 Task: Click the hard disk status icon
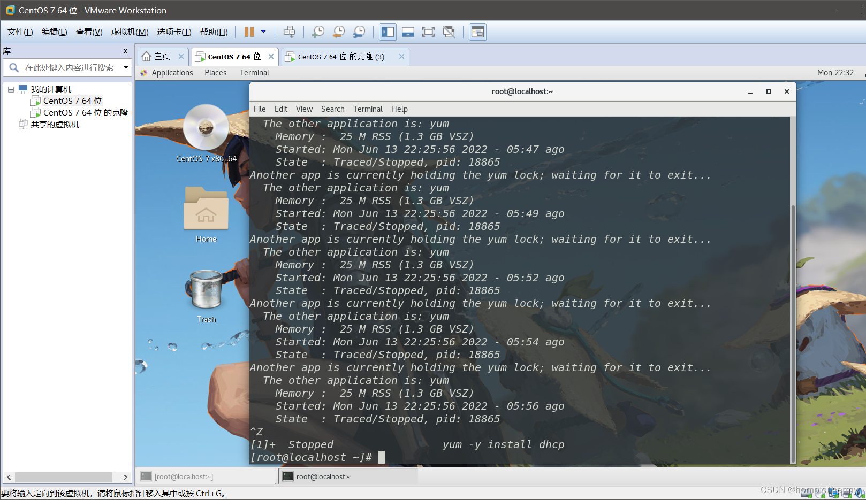pos(807,494)
